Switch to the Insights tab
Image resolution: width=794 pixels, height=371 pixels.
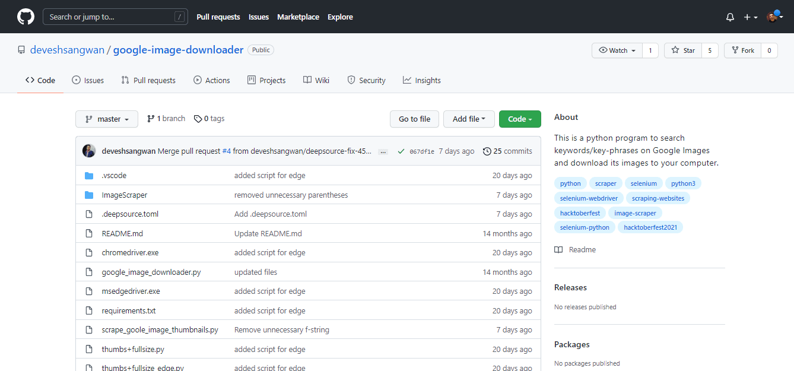[422, 81]
